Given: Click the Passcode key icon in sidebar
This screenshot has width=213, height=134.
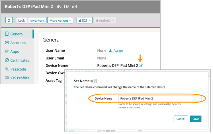Looking at the screenshot, I should [7, 69].
